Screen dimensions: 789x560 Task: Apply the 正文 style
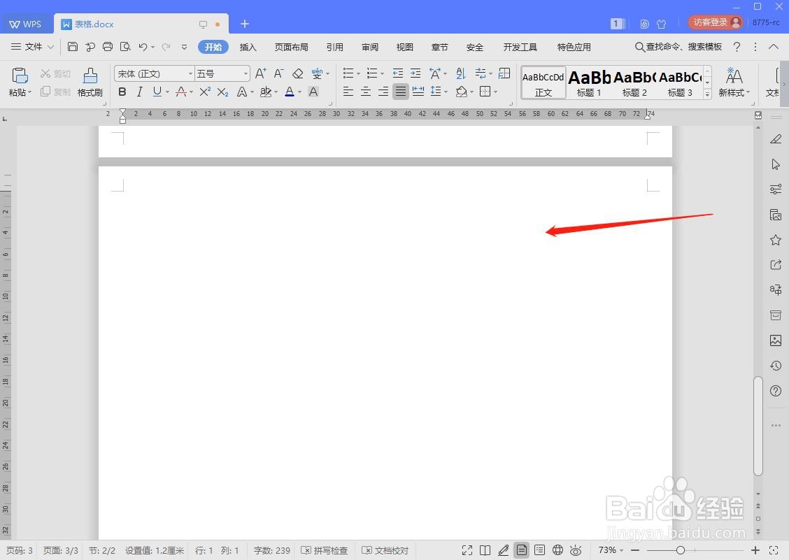click(543, 82)
